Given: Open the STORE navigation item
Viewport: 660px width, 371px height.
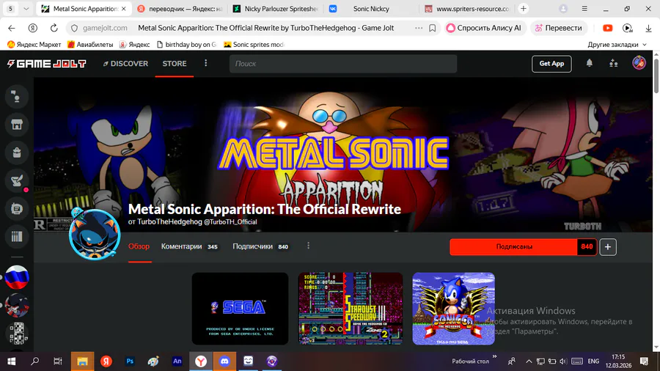Looking at the screenshot, I should (175, 64).
